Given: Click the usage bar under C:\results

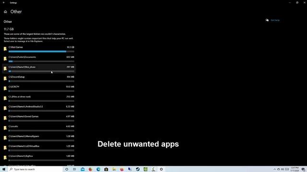Looking at the screenshot, I should click(41, 130).
